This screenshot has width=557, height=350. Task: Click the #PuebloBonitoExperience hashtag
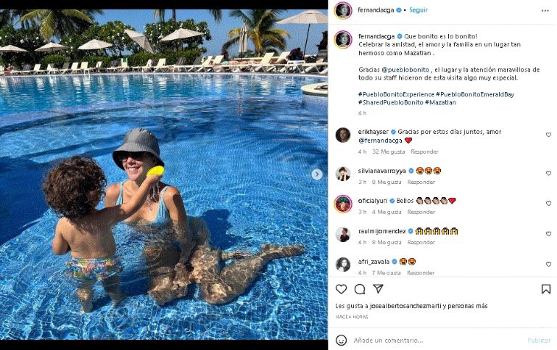tap(395, 94)
